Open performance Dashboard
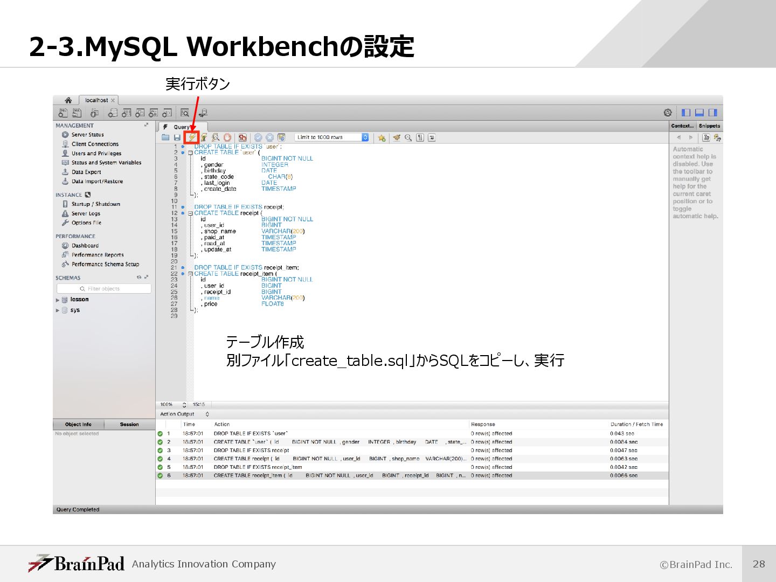Viewport: 776px width, 582px height. [85, 245]
